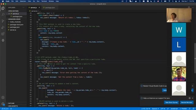Viewport: 196px width, 110px height.
Task: Open package.json from Open Editors
Action: (17, 16)
